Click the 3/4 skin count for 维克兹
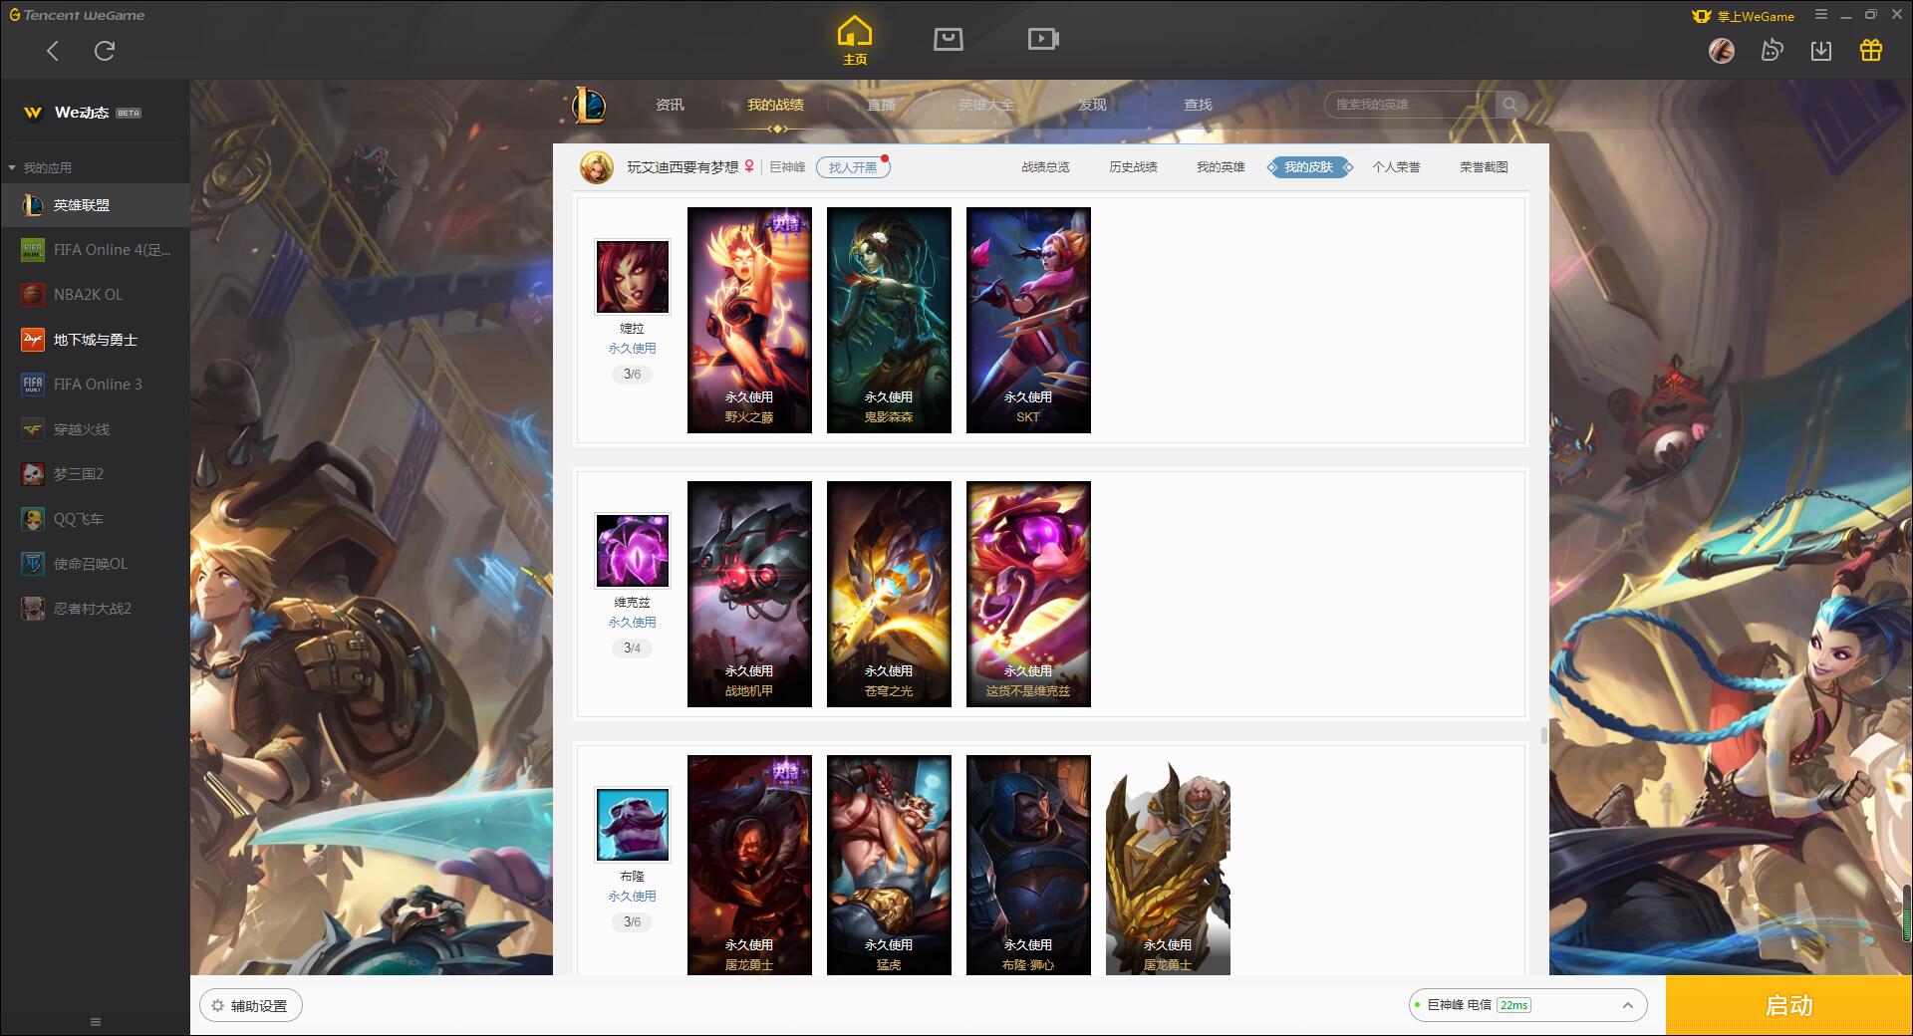Image resolution: width=1913 pixels, height=1036 pixels. point(632,648)
